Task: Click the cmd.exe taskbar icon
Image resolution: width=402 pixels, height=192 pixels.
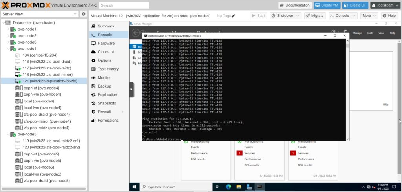Action: point(259,187)
